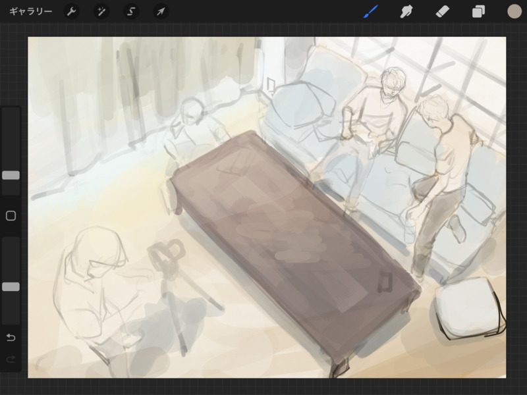
Task: Select the blue Brush tool
Action: coord(371,12)
